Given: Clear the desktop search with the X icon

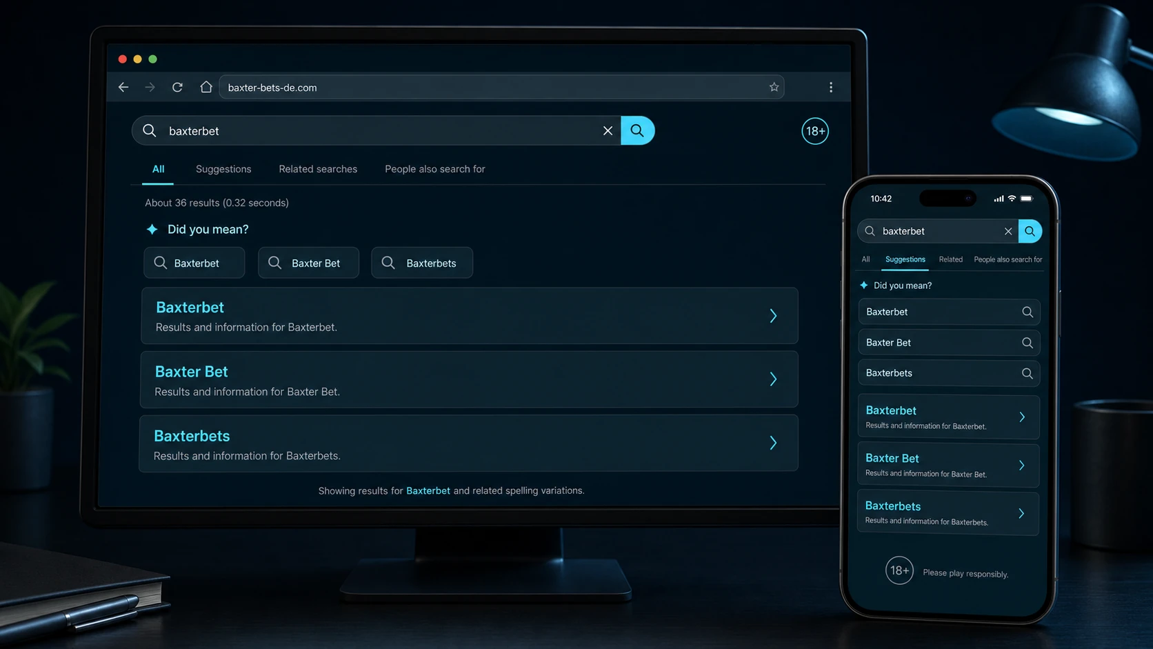Looking at the screenshot, I should tap(608, 131).
